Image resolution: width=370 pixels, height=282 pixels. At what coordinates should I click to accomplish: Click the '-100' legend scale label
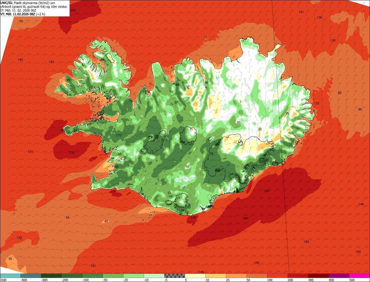85,280
